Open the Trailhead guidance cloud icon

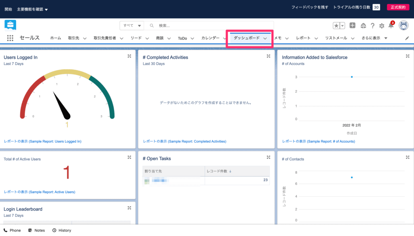click(363, 25)
